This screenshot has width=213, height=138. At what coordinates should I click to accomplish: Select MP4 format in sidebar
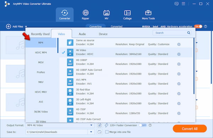(41, 43)
